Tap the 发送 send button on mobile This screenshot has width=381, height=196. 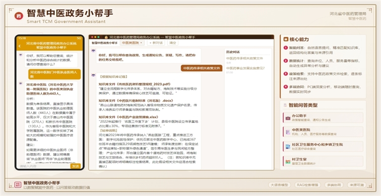[75, 166]
